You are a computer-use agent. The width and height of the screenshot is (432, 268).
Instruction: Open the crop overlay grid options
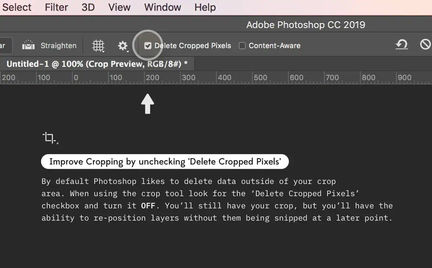click(98, 46)
